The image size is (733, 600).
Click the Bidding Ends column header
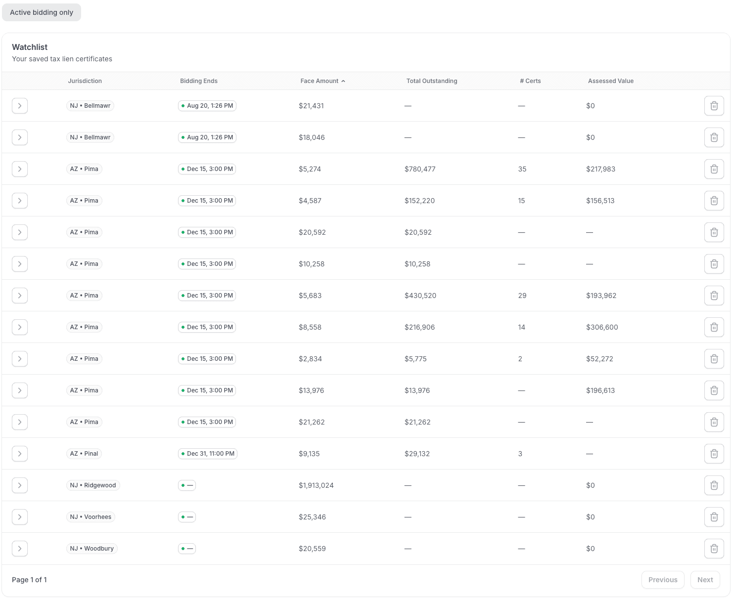click(x=198, y=81)
